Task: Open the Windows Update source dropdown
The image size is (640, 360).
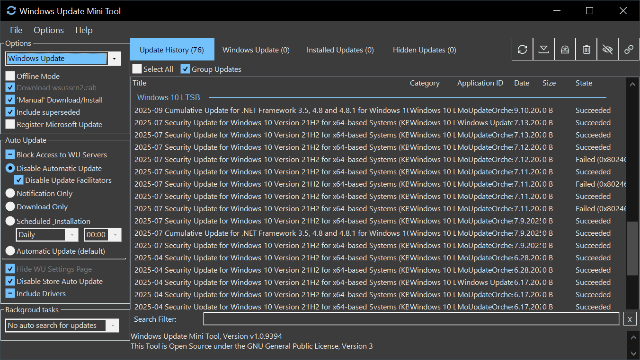Action: coord(114,59)
